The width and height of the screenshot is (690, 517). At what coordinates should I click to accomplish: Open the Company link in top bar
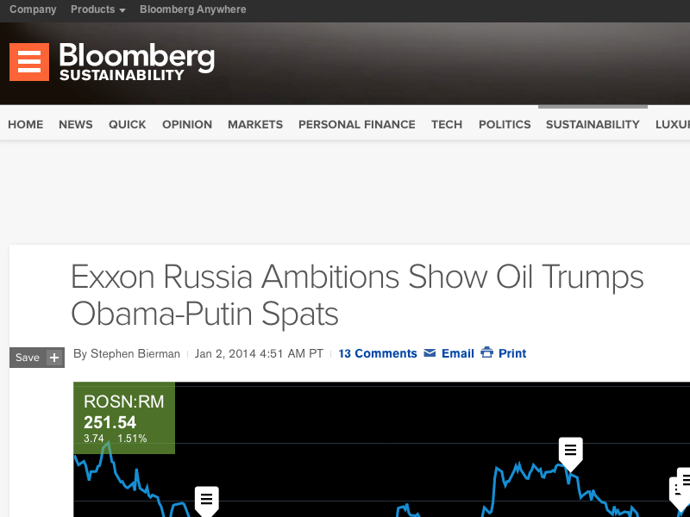tap(33, 9)
